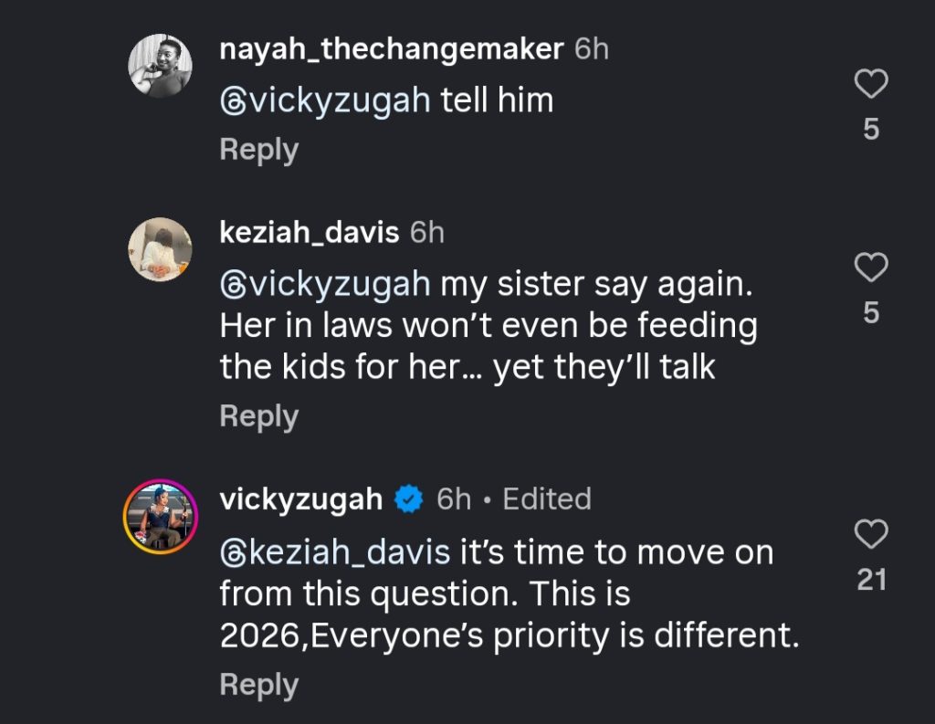935x724 pixels.
Task: Open the @keziah_davis mention in vickyzugah's reply
Action: coord(335,552)
